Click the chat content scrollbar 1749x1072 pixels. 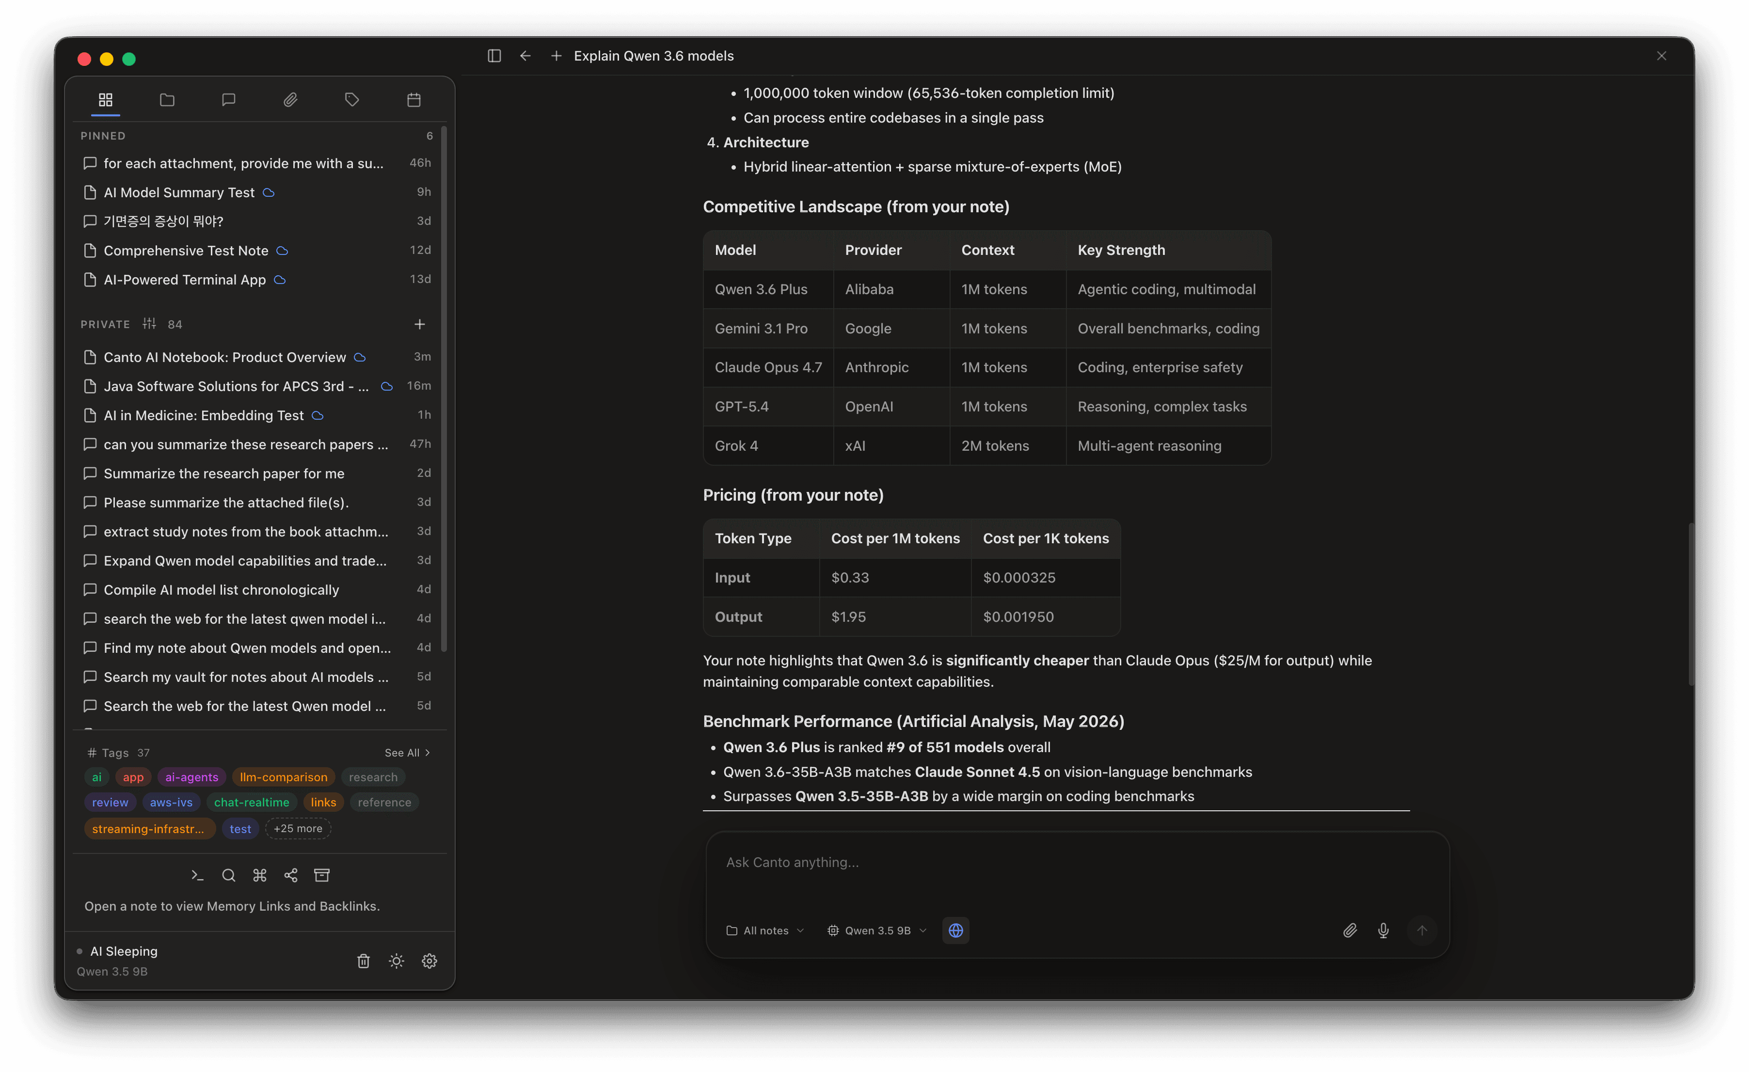click(1691, 604)
